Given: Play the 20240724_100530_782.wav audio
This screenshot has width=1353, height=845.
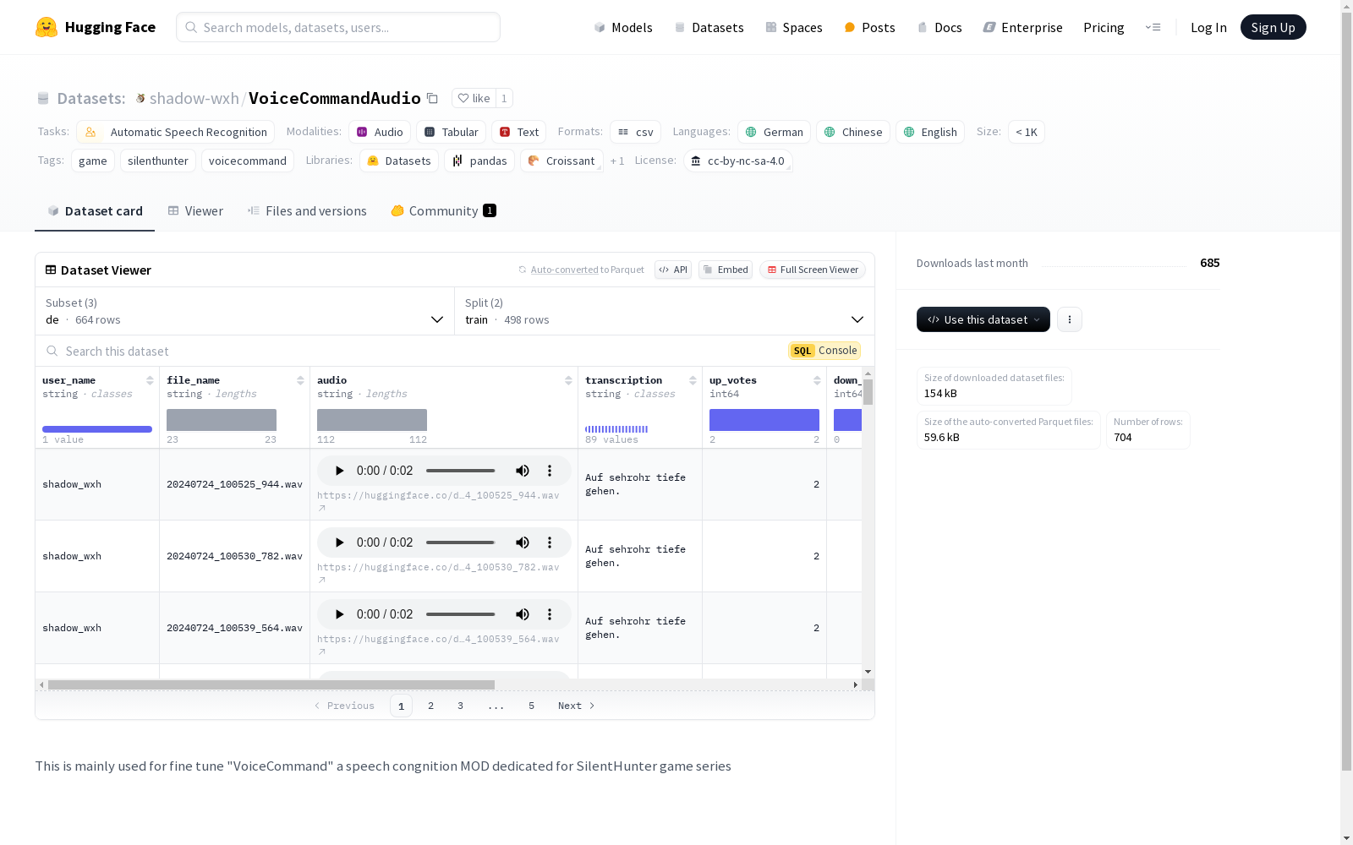Looking at the screenshot, I should pos(339,542).
